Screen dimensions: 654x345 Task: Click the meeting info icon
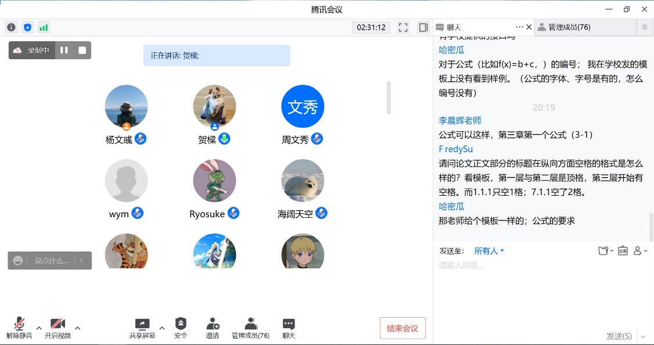12,27
